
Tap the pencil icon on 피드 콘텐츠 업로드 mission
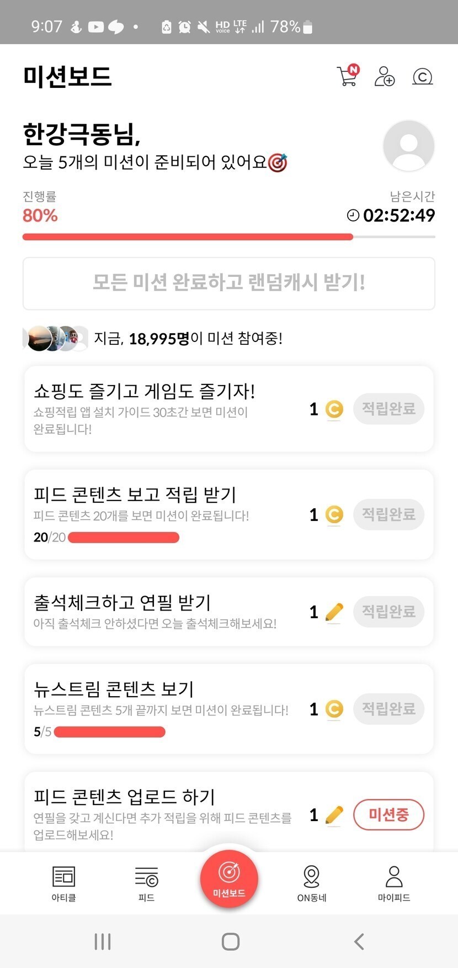click(x=334, y=815)
